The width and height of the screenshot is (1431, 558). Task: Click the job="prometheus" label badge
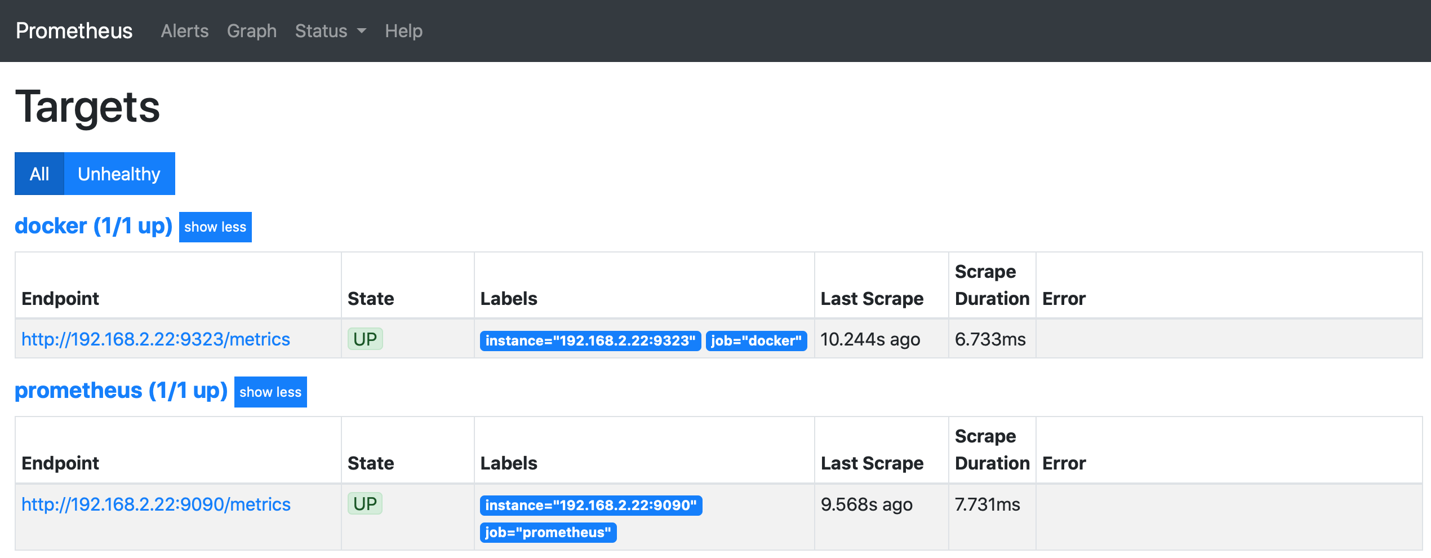(x=548, y=533)
